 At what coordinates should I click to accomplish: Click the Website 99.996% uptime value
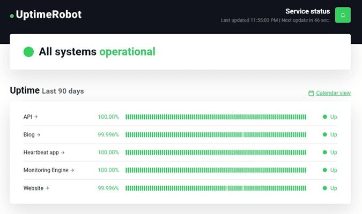click(x=108, y=188)
